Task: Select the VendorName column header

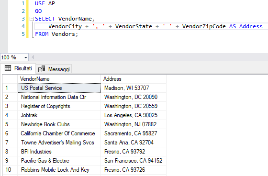Action: pyautogui.click(x=59, y=79)
